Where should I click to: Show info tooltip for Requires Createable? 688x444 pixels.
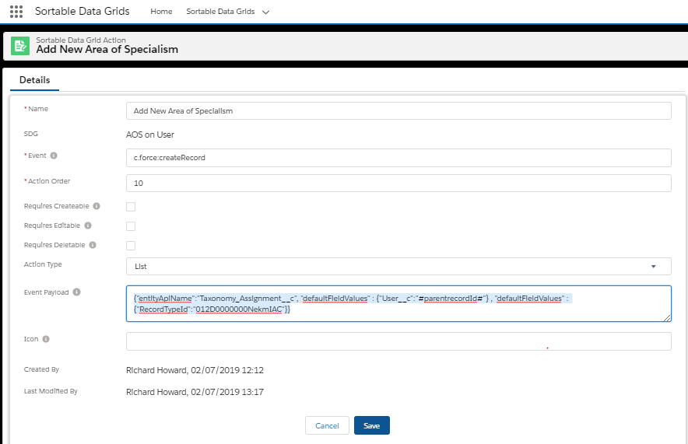(x=97, y=206)
